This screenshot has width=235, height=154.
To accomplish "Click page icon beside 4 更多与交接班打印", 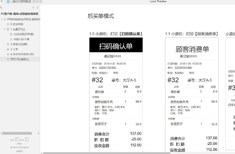I will [8, 54].
